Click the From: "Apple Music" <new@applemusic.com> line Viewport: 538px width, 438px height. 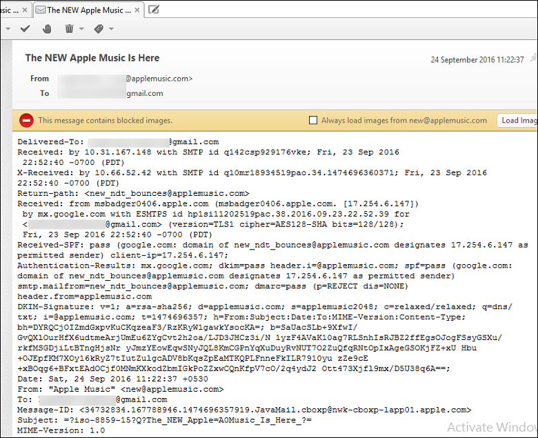(x=121, y=389)
